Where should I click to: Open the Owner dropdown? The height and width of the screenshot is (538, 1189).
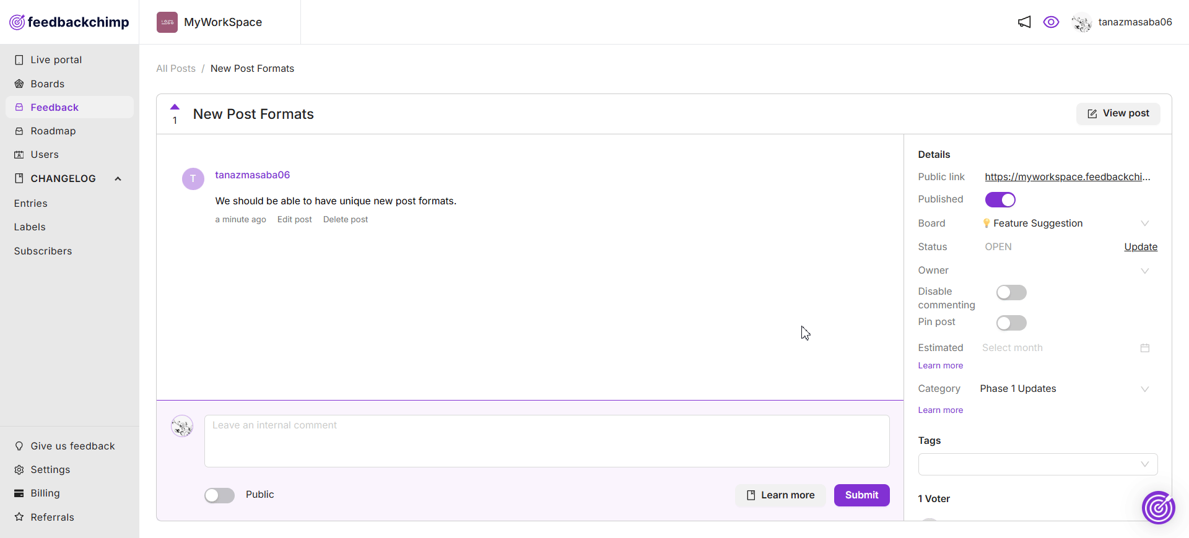1066,271
